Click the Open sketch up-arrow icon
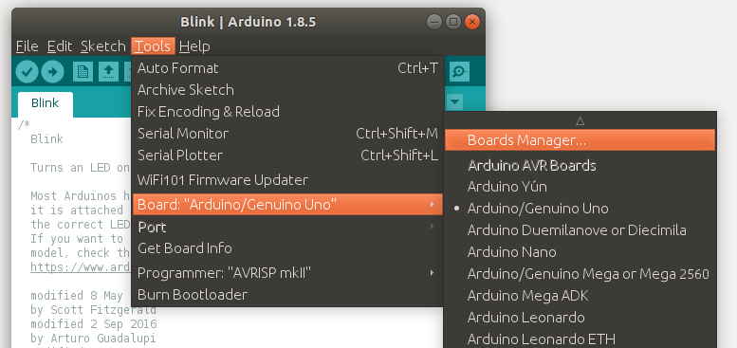 108,72
